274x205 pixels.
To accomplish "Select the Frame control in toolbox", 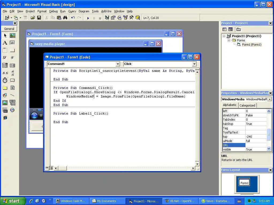I will click(x=5, y=50).
